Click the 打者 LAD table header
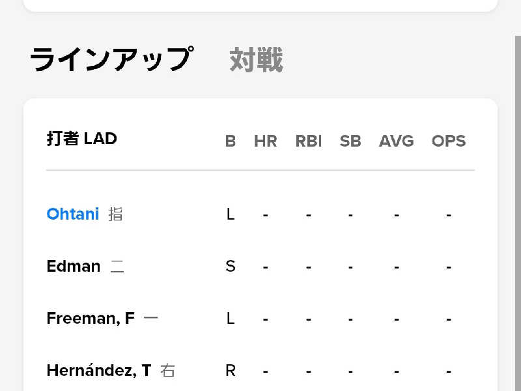 coord(82,139)
